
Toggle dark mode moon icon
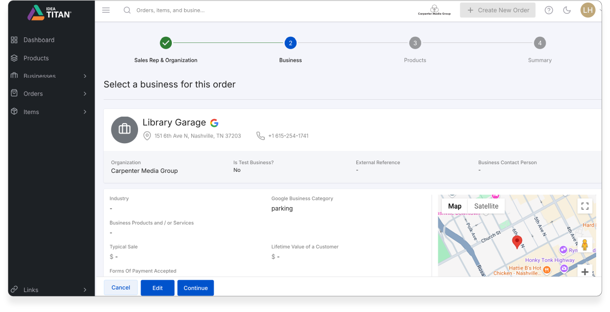pos(567,10)
